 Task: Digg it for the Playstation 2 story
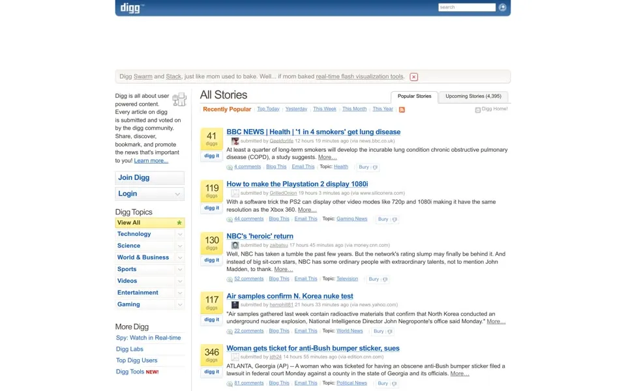click(211, 208)
